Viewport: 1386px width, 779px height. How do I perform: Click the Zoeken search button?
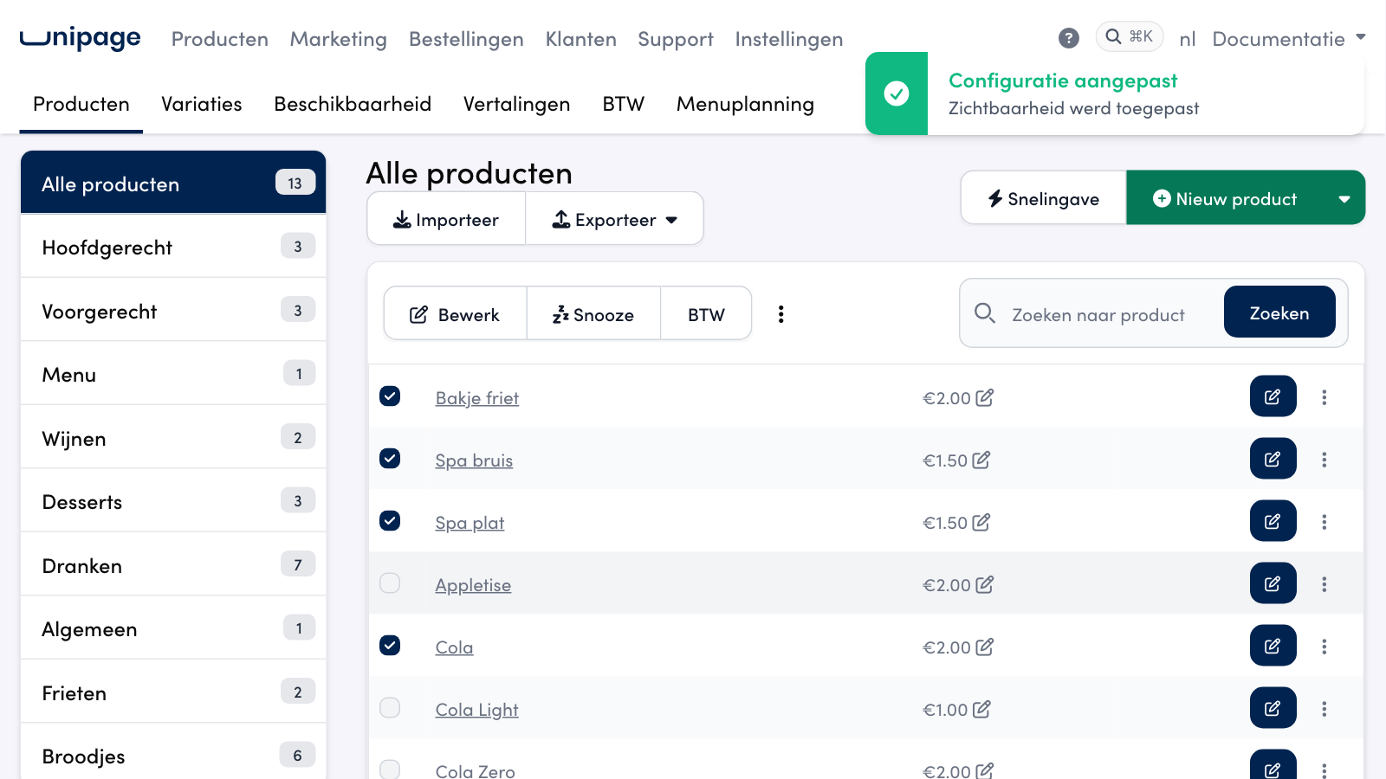click(1279, 312)
